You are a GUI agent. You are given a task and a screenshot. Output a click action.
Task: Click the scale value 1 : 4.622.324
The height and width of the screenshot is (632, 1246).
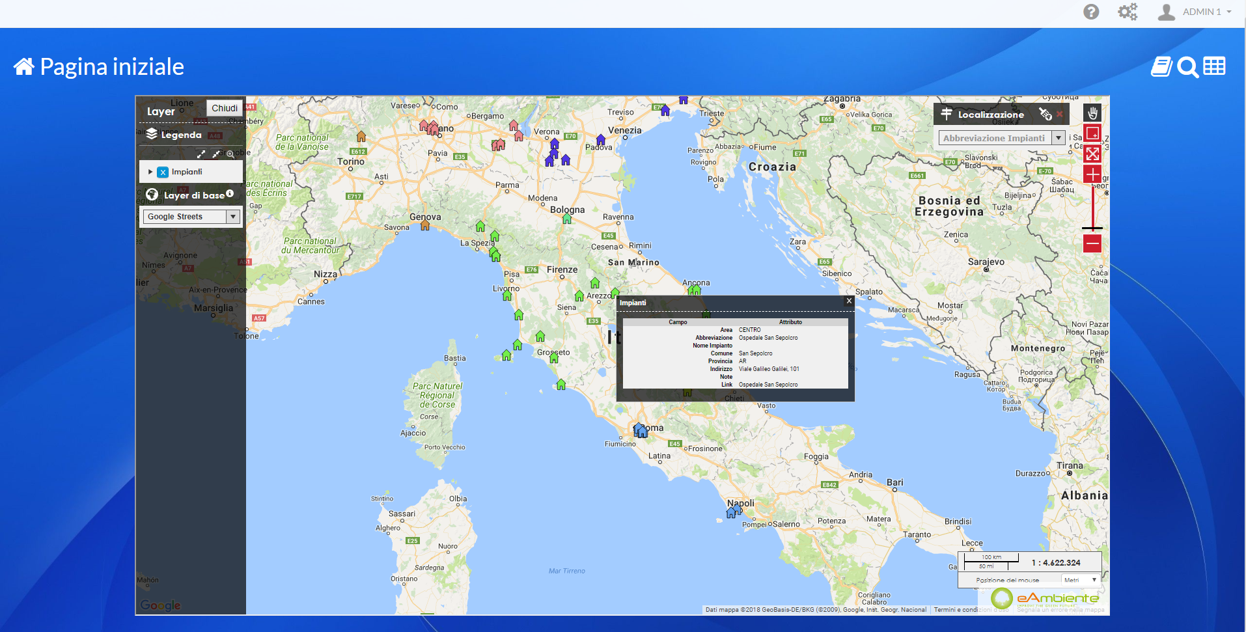(1056, 563)
